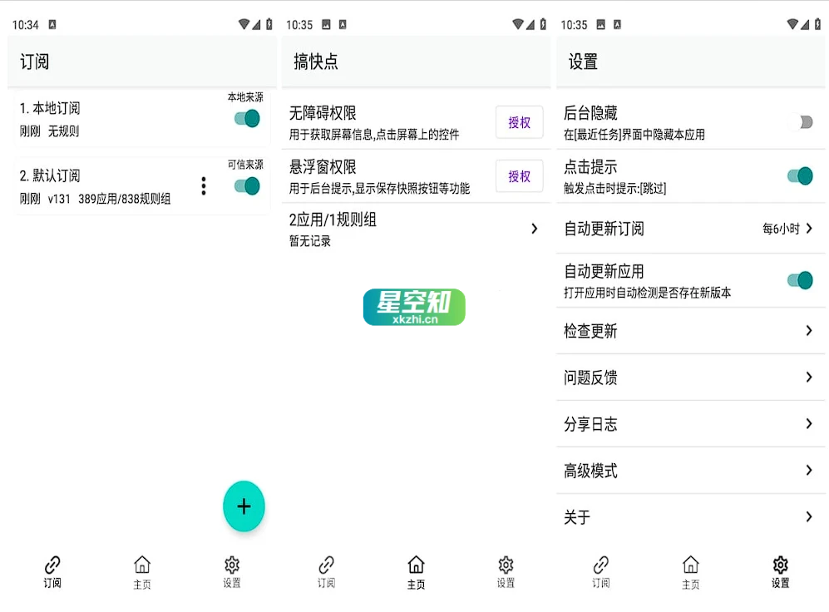Open the 高级模式 advanced mode entry
The height and width of the screenshot is (612, 829).
689,470
